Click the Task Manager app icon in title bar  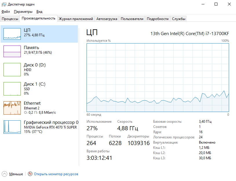pyautogui.click(x=4, y=4)
